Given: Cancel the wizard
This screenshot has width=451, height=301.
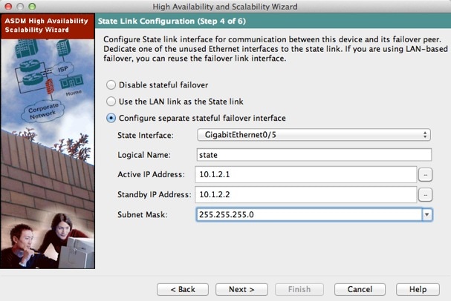Looking at the screenshot, I should [360, 289].
